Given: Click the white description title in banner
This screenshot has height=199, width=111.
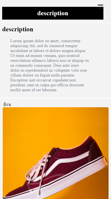Looking at the screenshot, I should pyautogui.click(x=53, y=13).
